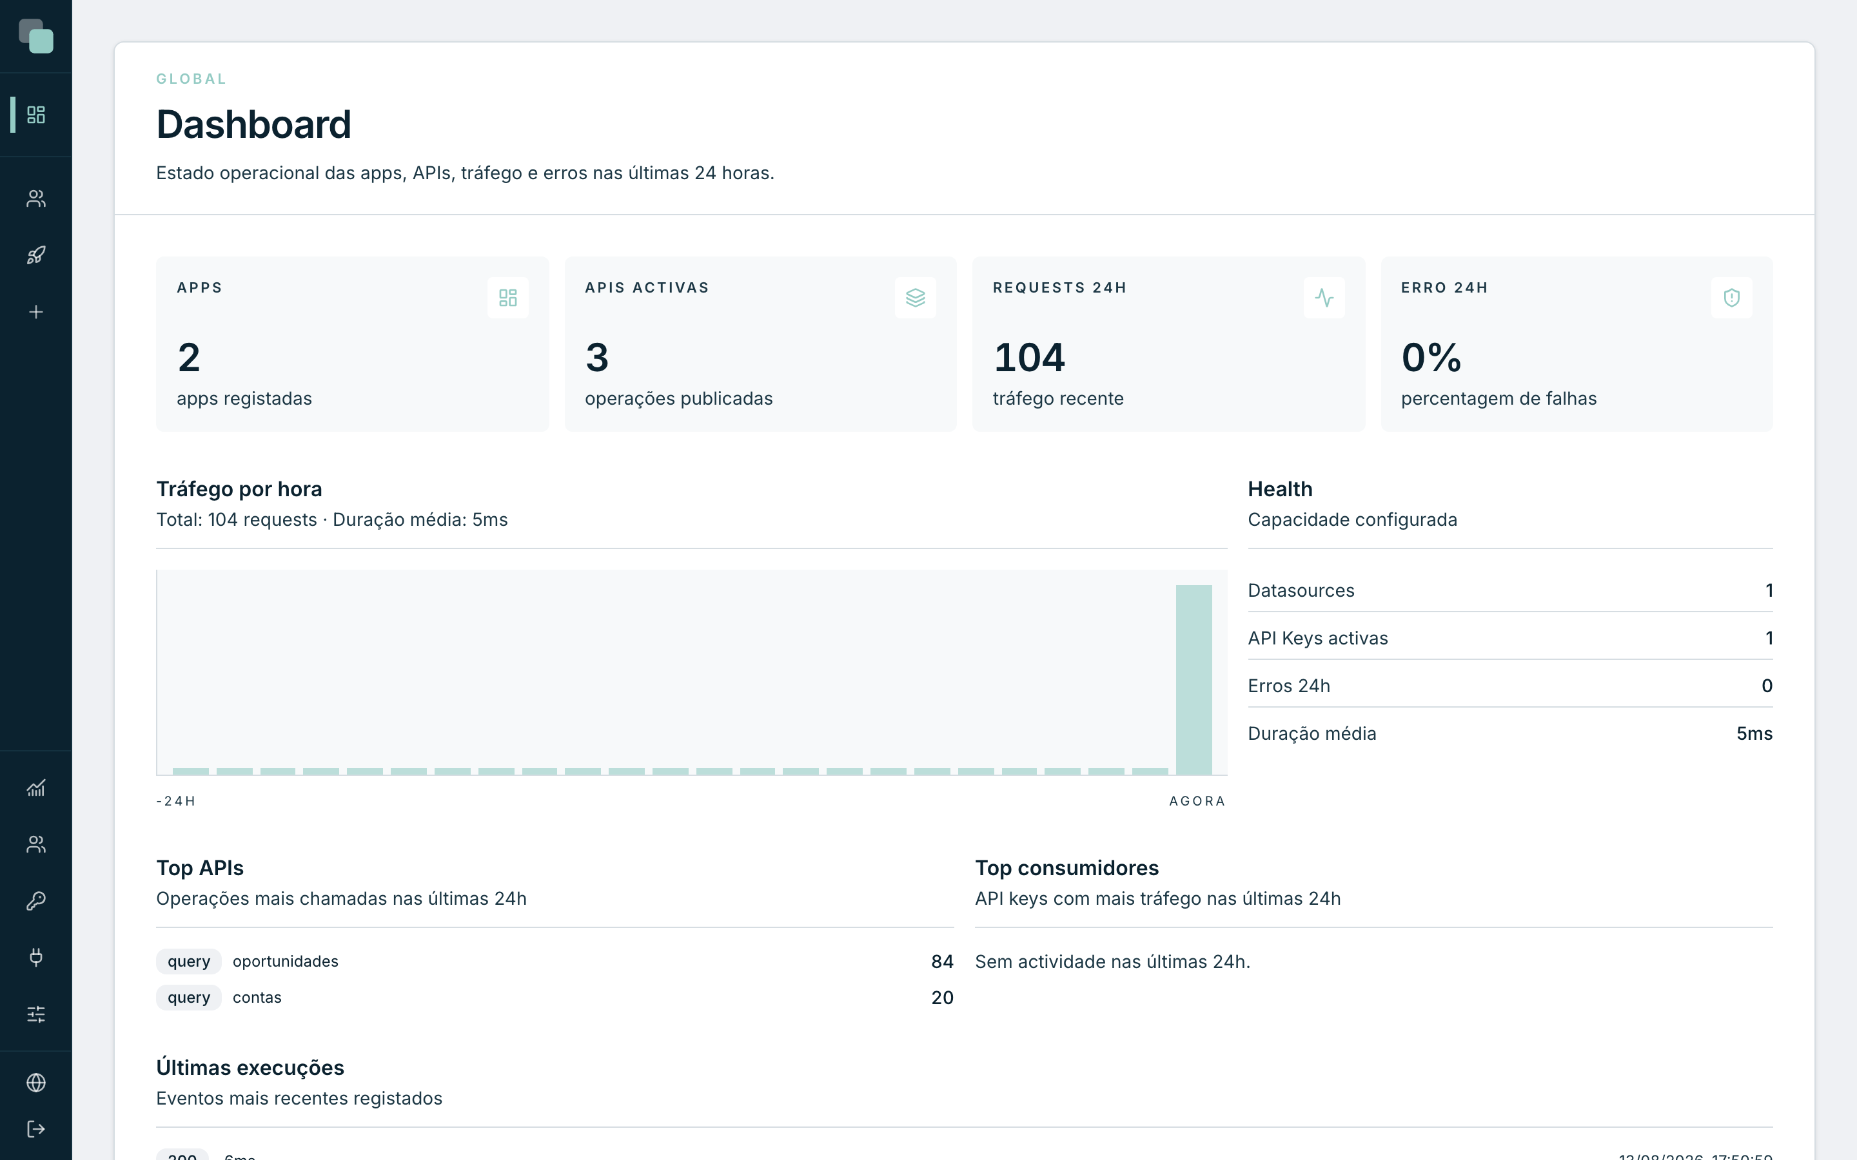Select the contas query row
1857x1160 pixels.
point(555,998)
